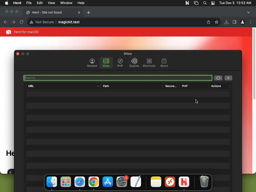
Task: Go to the Shortcuts tab
Action: point(149,63)
